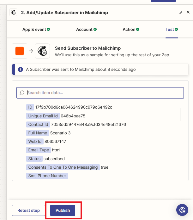The image size is (193, 220).
Task: Click the pencil icon to rename the step
Action: [181, 13]
